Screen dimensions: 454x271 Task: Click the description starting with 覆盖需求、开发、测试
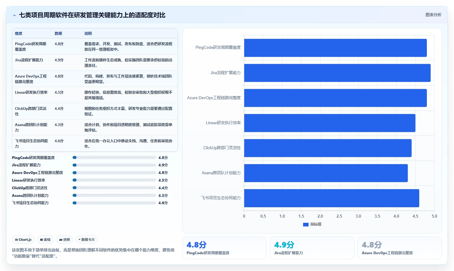click(128, 46)
